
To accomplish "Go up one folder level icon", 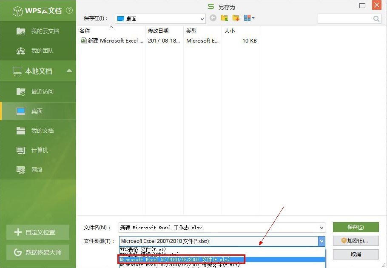I will [x=225, y=18].
